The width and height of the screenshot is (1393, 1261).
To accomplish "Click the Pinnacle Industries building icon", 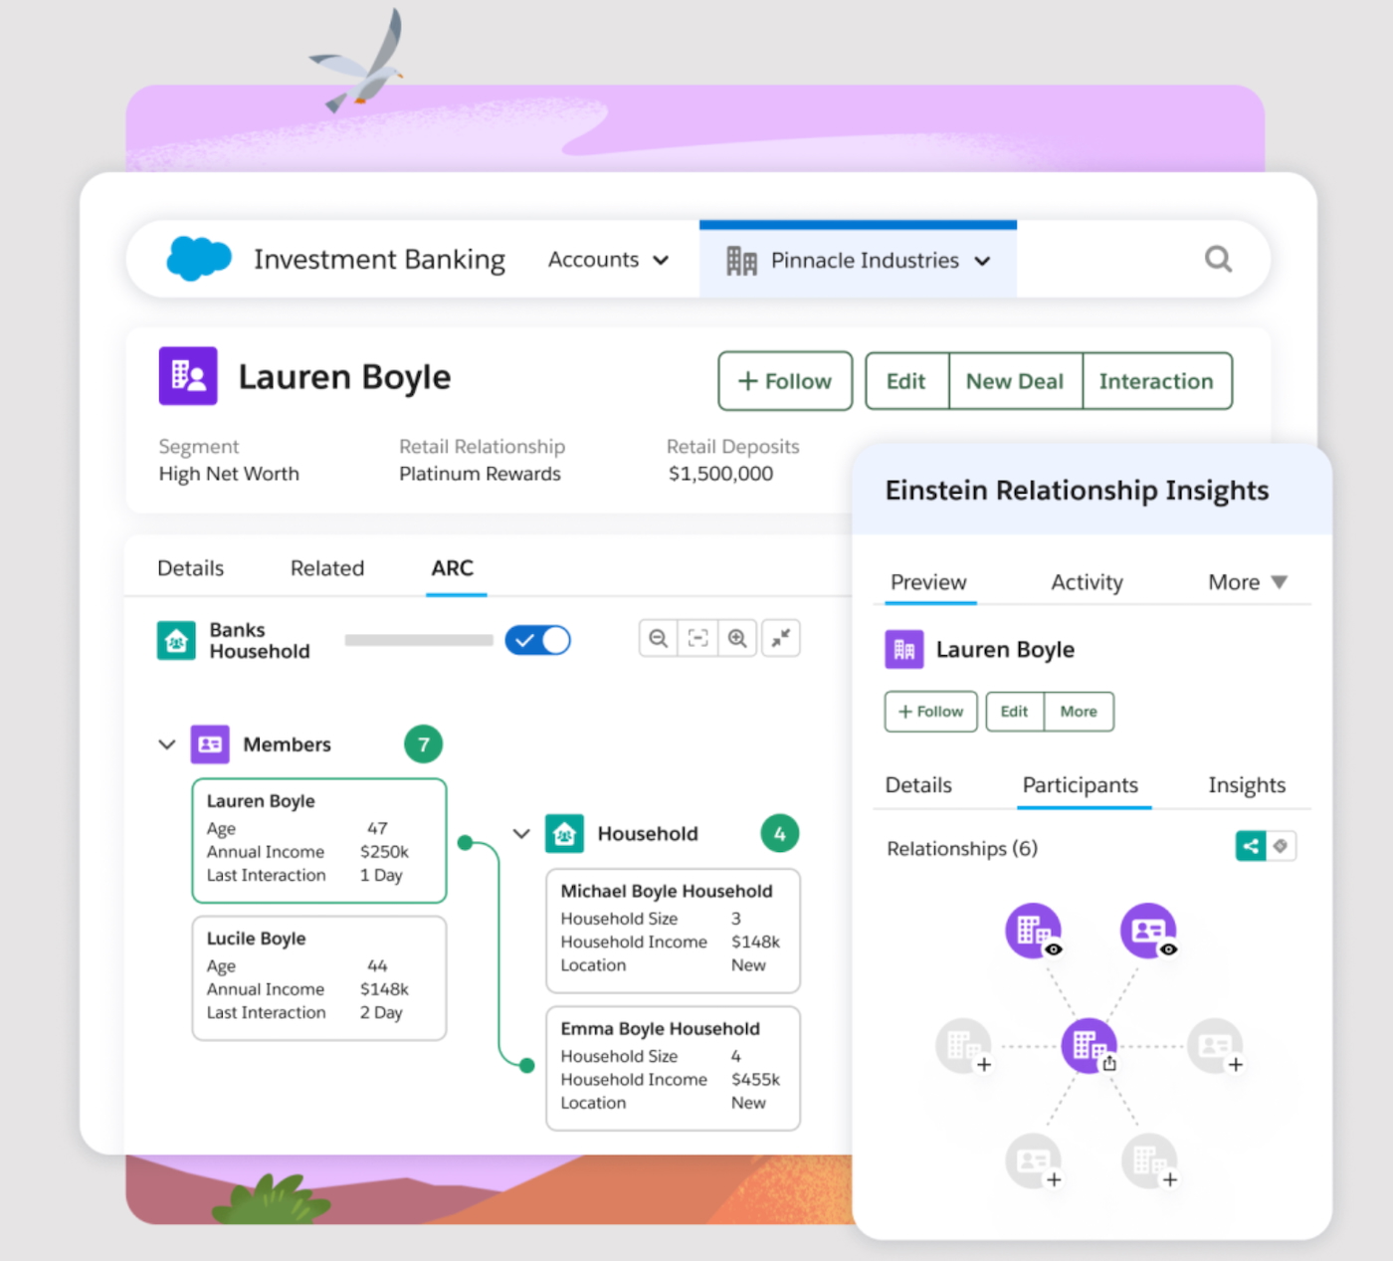I will pyautogui.click(x=741, y=261).
